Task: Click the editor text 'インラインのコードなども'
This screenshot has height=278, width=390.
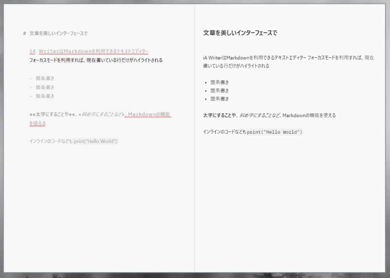Action: [x=51, y=141]
